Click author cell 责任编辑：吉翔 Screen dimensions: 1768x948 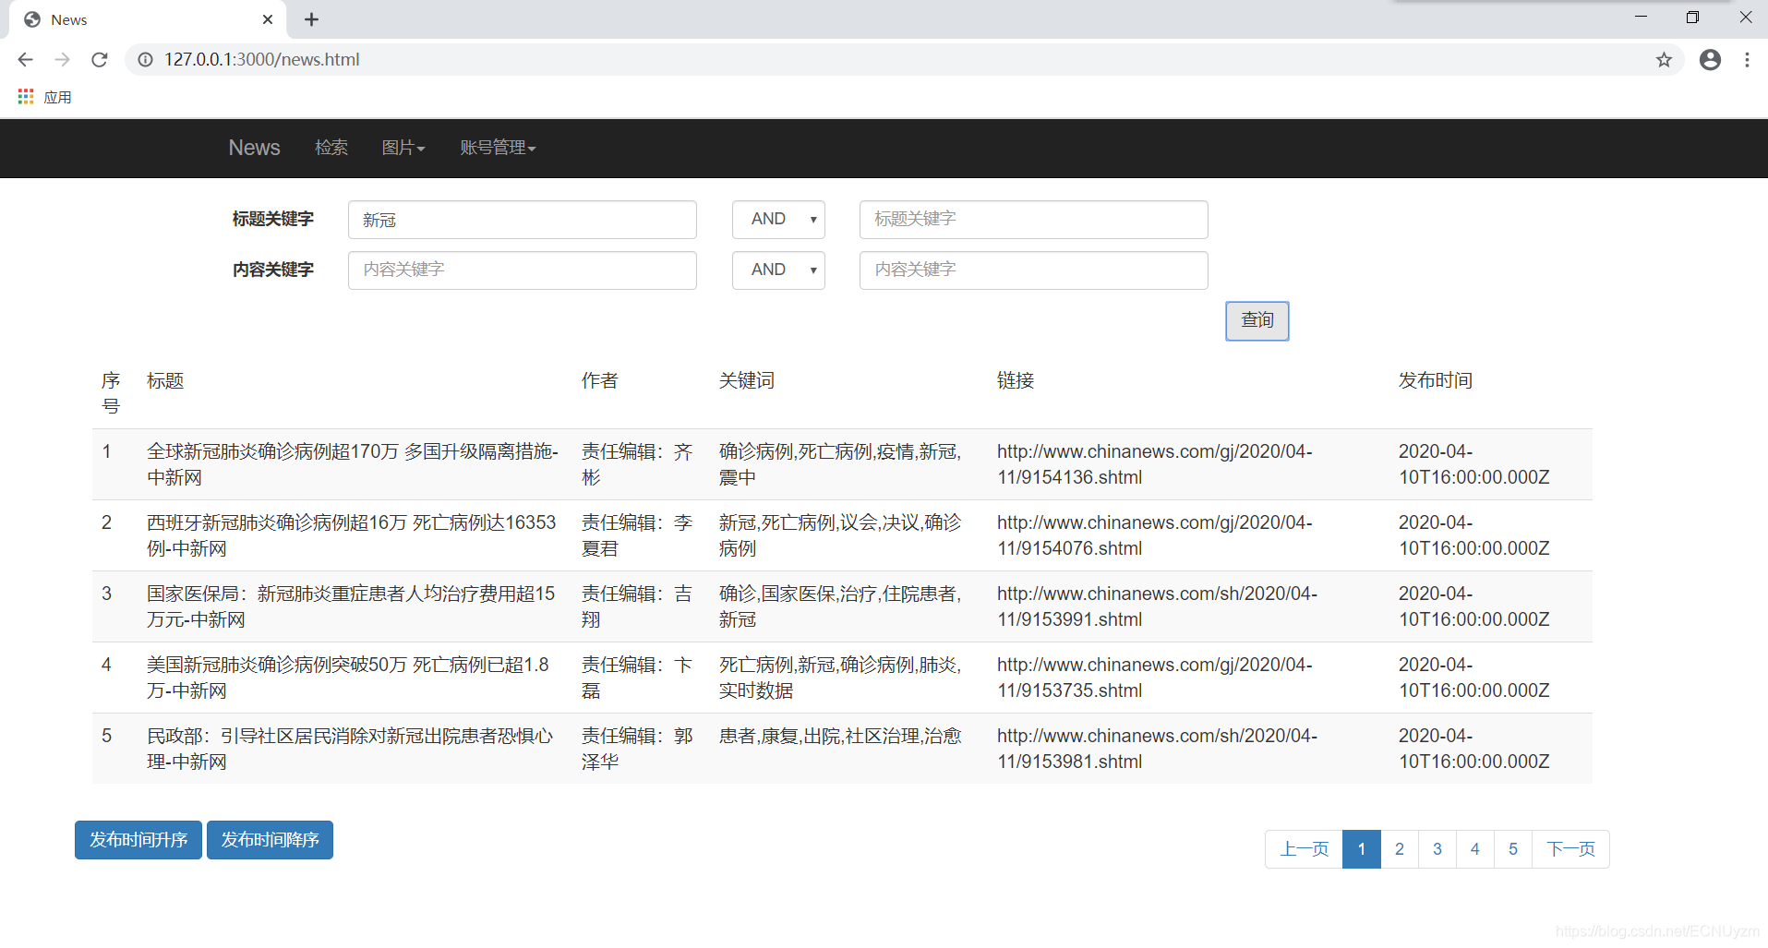pos(637,606)
